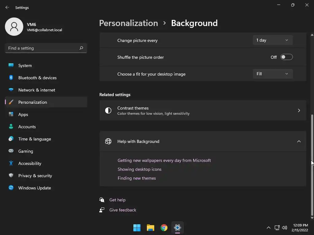
Task: Open the Change picture every dropdown
Action: pyautogui.click(x=273, y=40)
